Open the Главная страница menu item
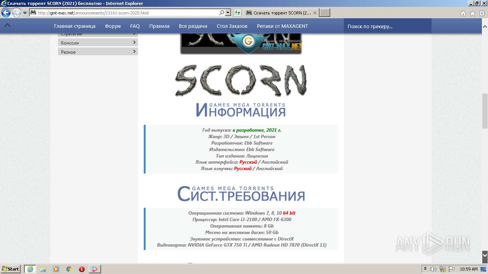This screenshot has height=274, width=488. pyautogui.click(x=75, y=26)
